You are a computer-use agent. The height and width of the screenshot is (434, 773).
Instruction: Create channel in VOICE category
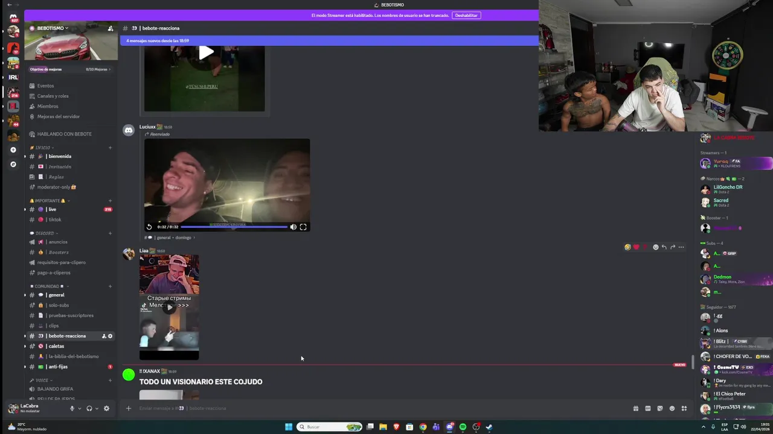110,380
